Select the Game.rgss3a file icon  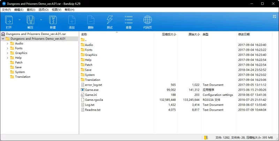click(x=83, y=100)
